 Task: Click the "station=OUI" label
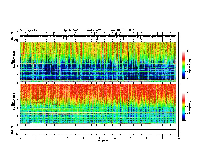(94, 30)
